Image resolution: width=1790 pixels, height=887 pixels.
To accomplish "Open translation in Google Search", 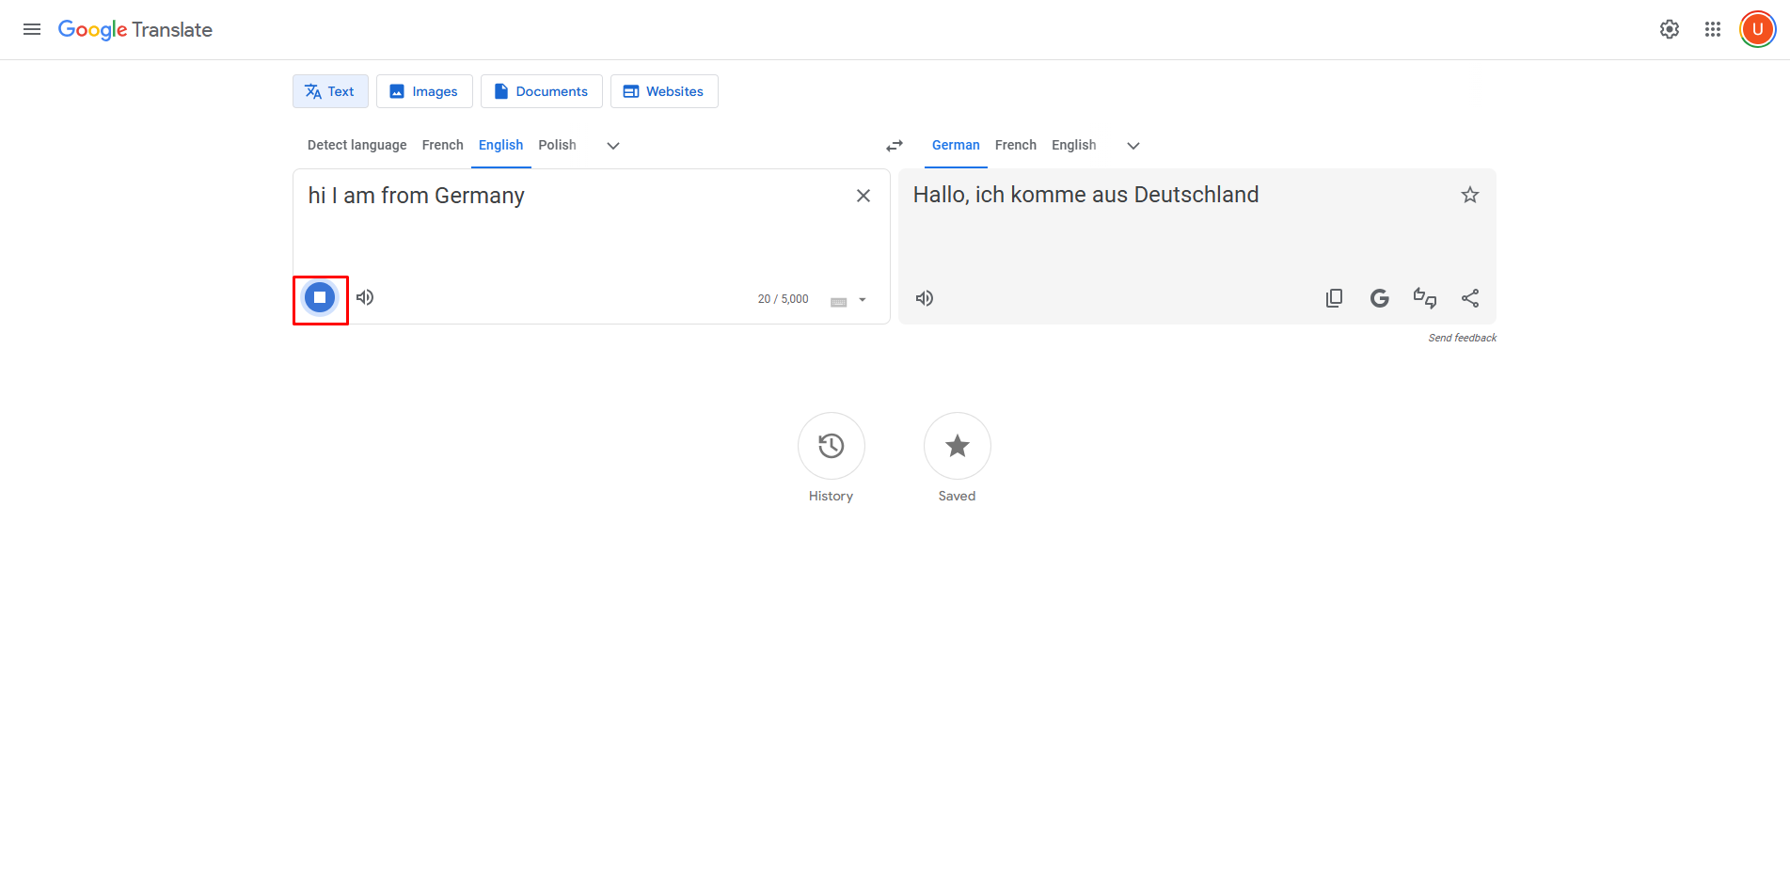I will pyautogui.click(x=1379, y=297).
